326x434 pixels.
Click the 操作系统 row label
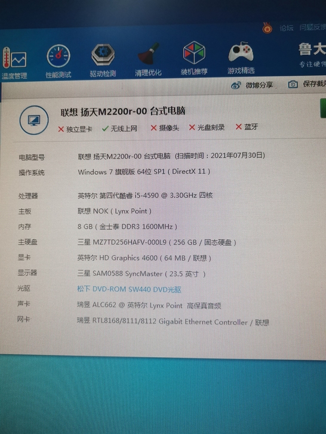(31, 173)
